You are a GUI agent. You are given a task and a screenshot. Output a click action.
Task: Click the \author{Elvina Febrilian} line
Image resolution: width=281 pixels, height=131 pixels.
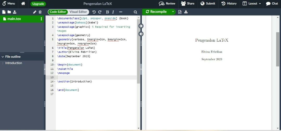[77, 52]
